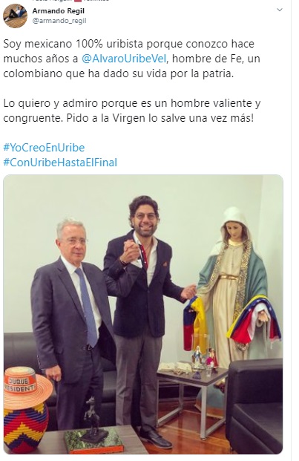Follow the @AlvaroUribeVel mention link
The width and height of the screenshot is (299, 461).
click(x=124, y=59)
